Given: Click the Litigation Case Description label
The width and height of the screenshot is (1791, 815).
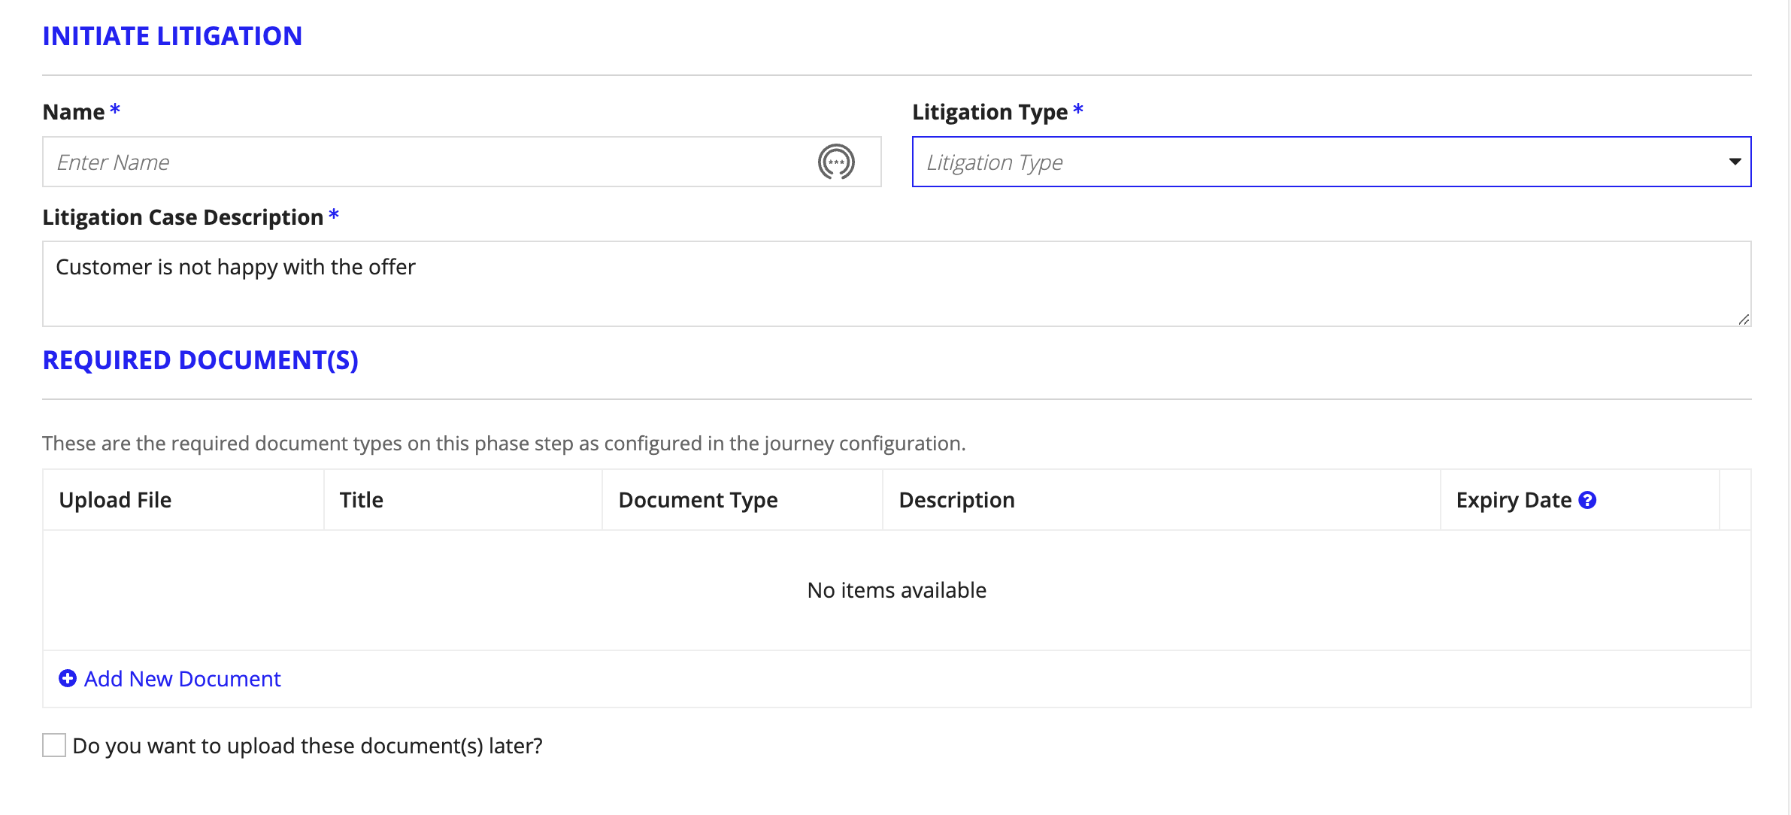Looking at the screenshot, I should [183, 217].
